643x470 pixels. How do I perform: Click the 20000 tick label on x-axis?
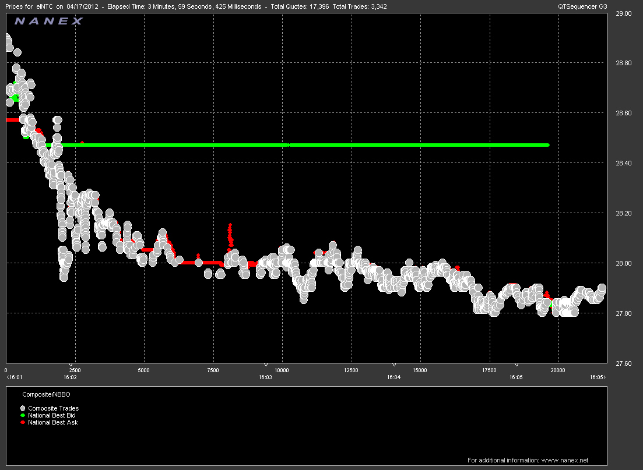558,370
